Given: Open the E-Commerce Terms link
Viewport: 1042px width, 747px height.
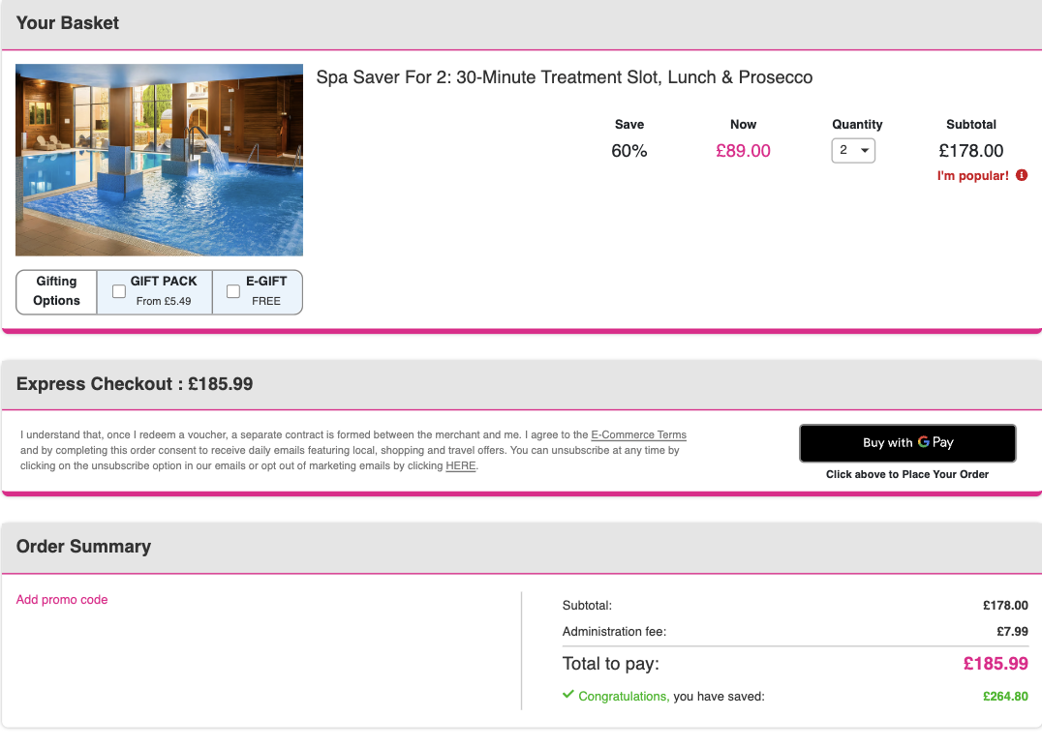Looking at the screenshot, I should (638, 435).
